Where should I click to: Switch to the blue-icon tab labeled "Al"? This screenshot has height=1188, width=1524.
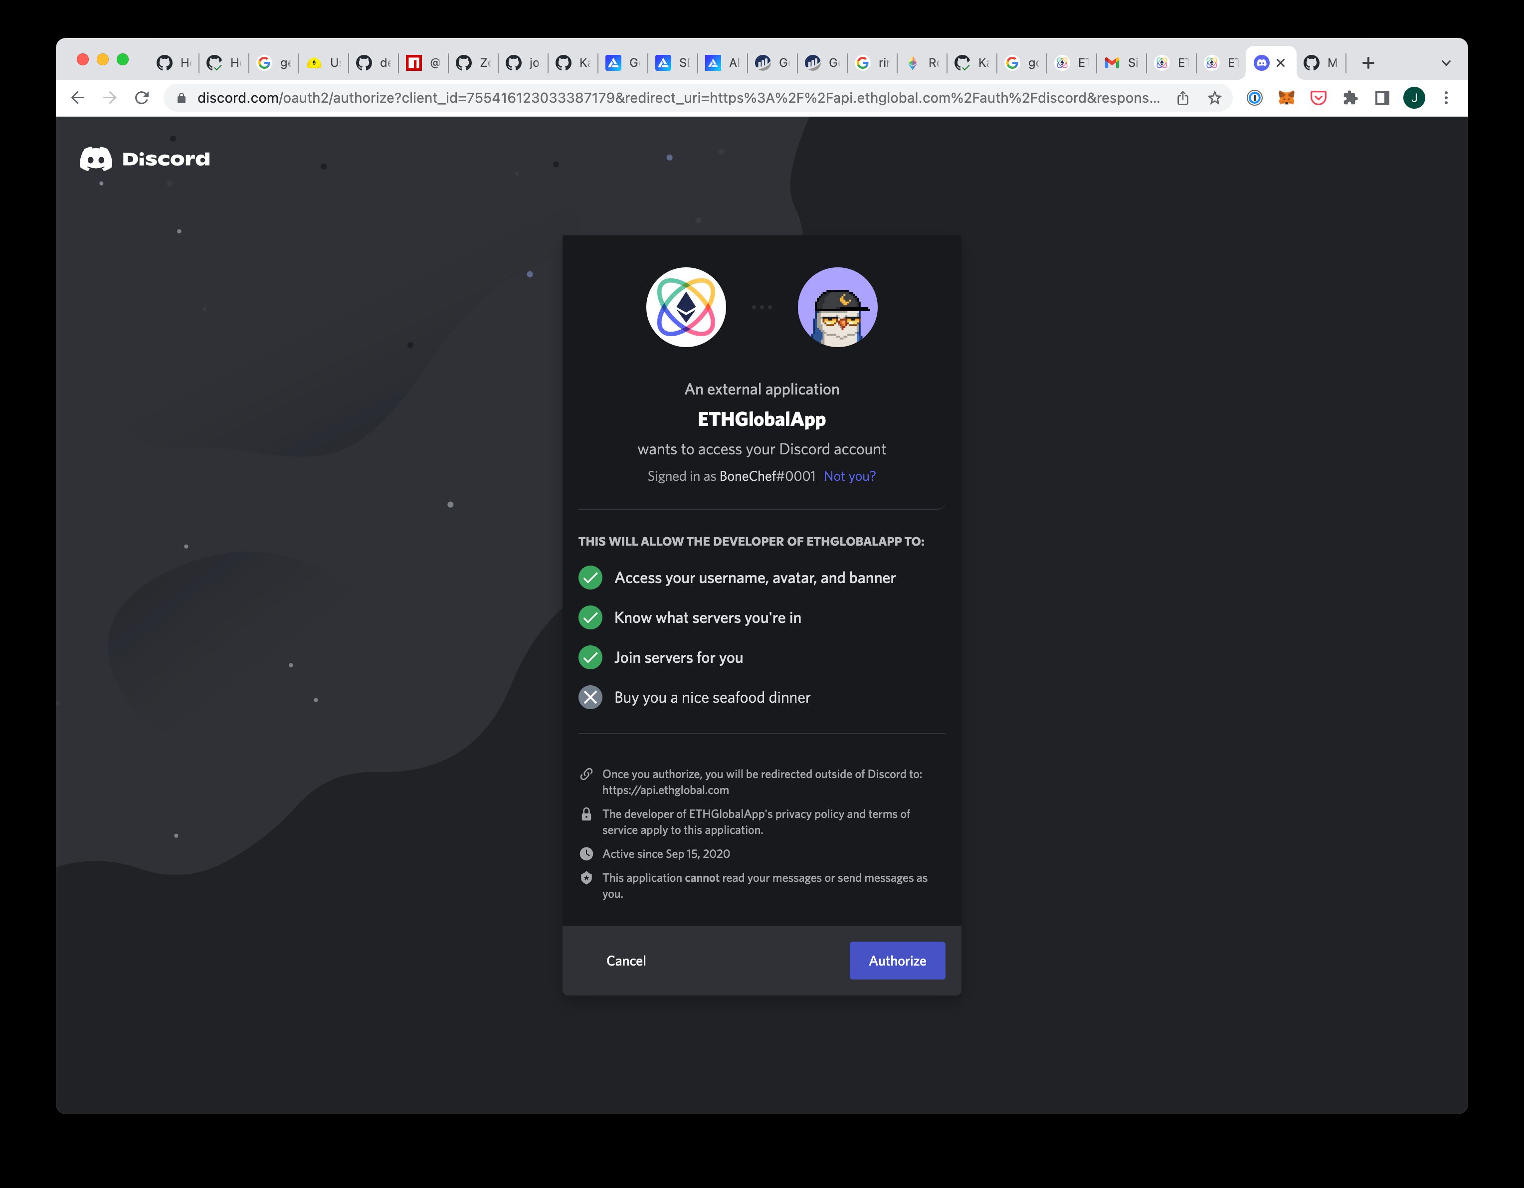(x=722, y=63)
